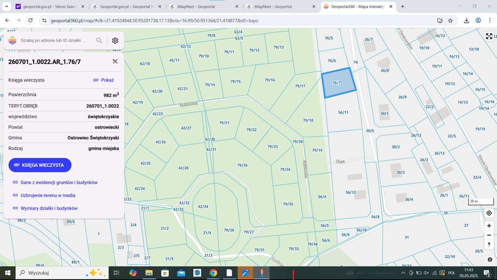Open map settings gear
This screenshot has height=280, width=497.
115,40
